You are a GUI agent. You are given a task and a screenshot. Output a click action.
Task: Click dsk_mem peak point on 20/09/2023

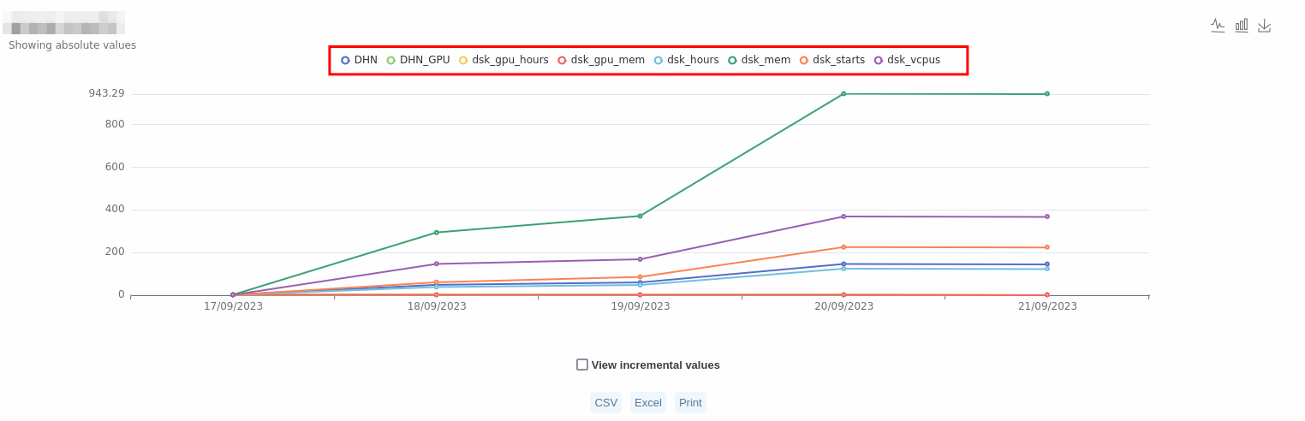tap(843, 94)
